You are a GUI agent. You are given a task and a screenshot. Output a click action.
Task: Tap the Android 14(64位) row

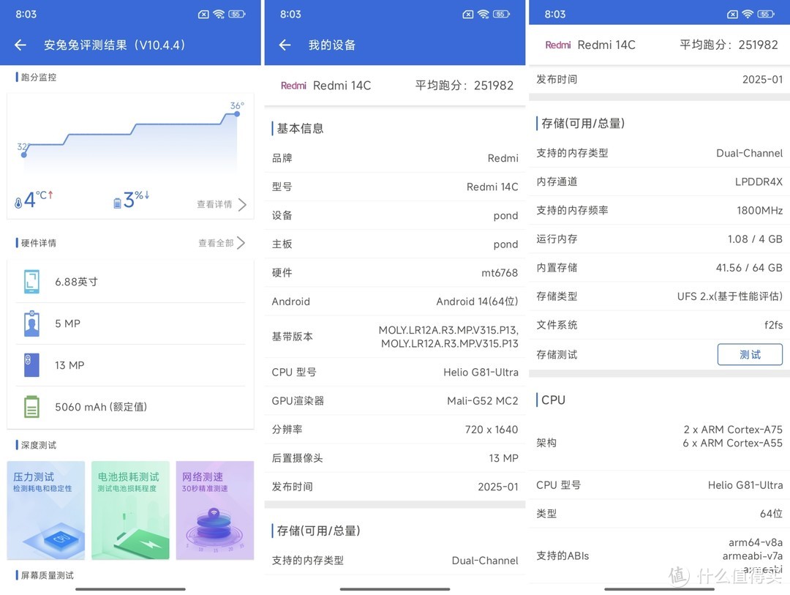(x=395, y=302)
